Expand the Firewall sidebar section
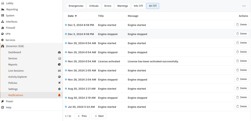The width and height of the screenshot is (251, 121). 11,28
